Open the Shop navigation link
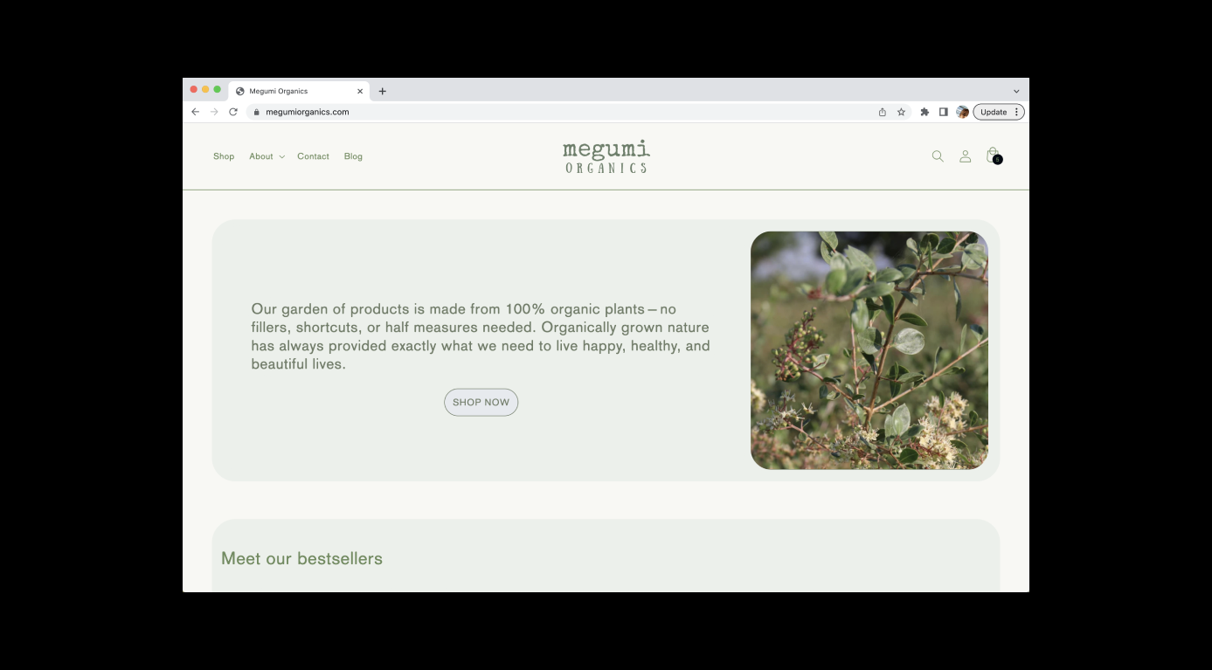1212x670 pixels. [224, 156]
